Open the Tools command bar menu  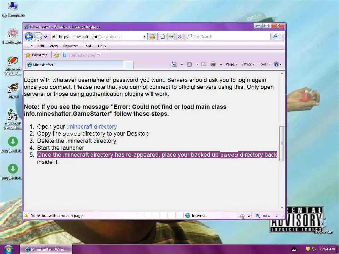point(265,64)
